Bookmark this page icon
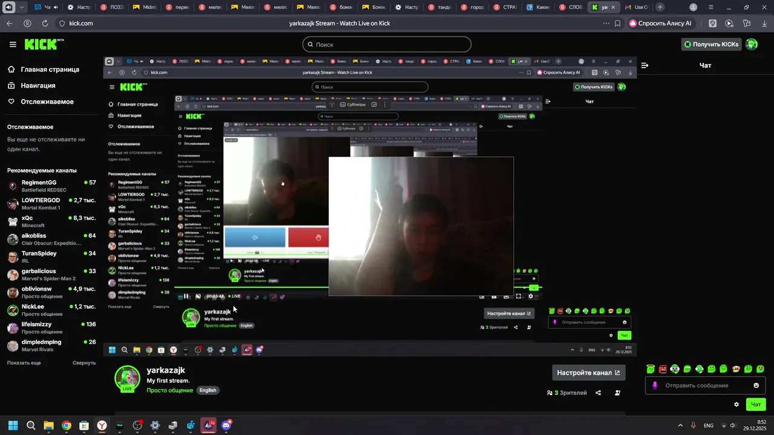Viewport: 774px width, 435px height. (617, 23)
